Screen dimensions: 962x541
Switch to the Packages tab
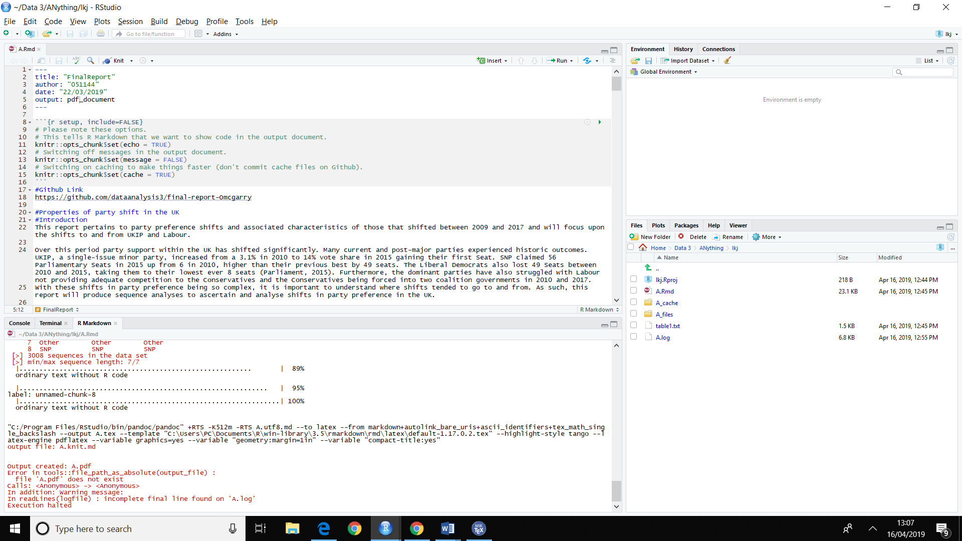coord(686,225)
